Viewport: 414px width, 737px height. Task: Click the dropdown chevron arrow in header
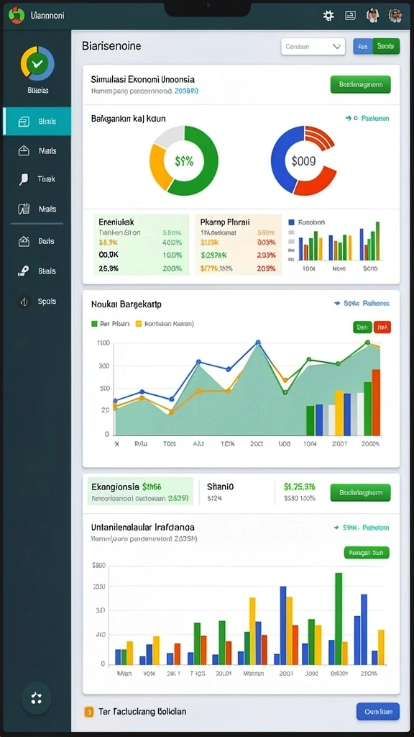point(336,47)
